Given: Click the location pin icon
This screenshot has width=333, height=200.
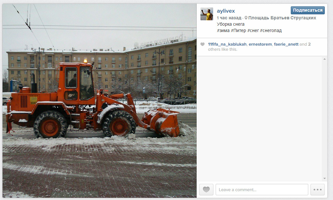Looking at the screenshot, I should tap(246, 18).
